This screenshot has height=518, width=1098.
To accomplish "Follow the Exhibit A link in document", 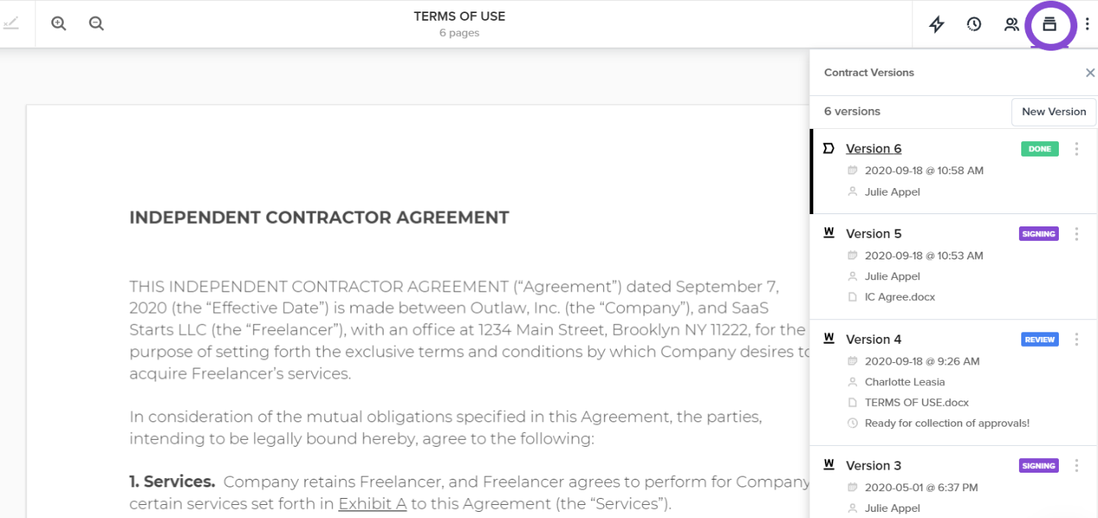I will (372, 504).
